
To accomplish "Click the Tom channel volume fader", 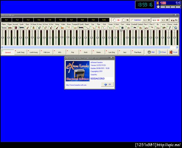I will 121,30.
